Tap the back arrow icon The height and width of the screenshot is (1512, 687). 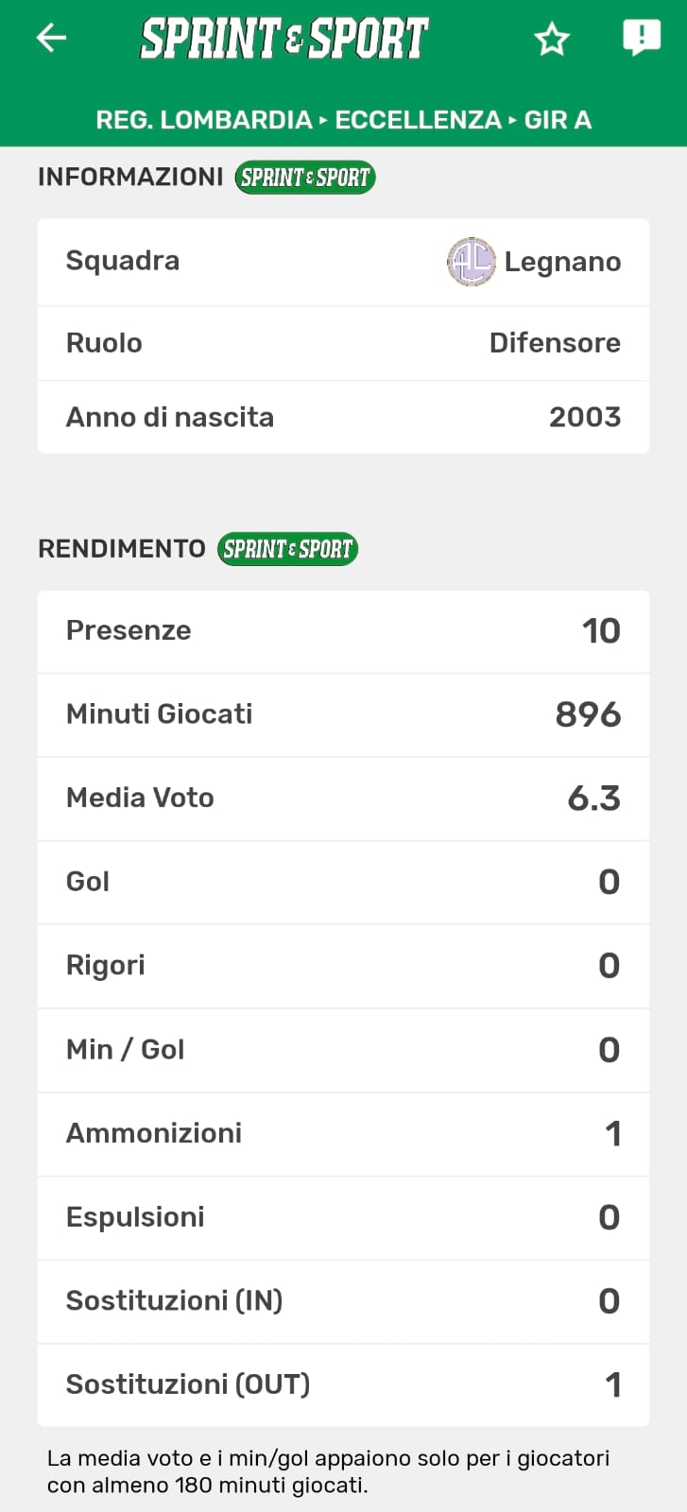(x=51, y=38)
